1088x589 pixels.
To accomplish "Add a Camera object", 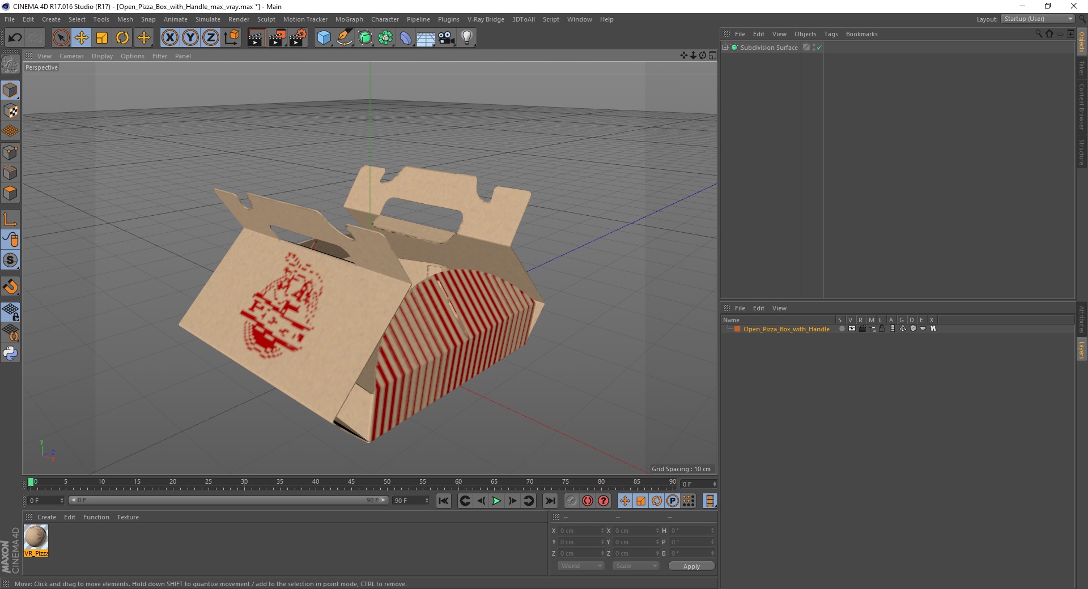I will coord(447,38).
